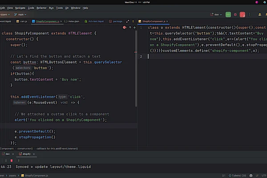
Task: Click the green Run button
Action: coord(228,14)
